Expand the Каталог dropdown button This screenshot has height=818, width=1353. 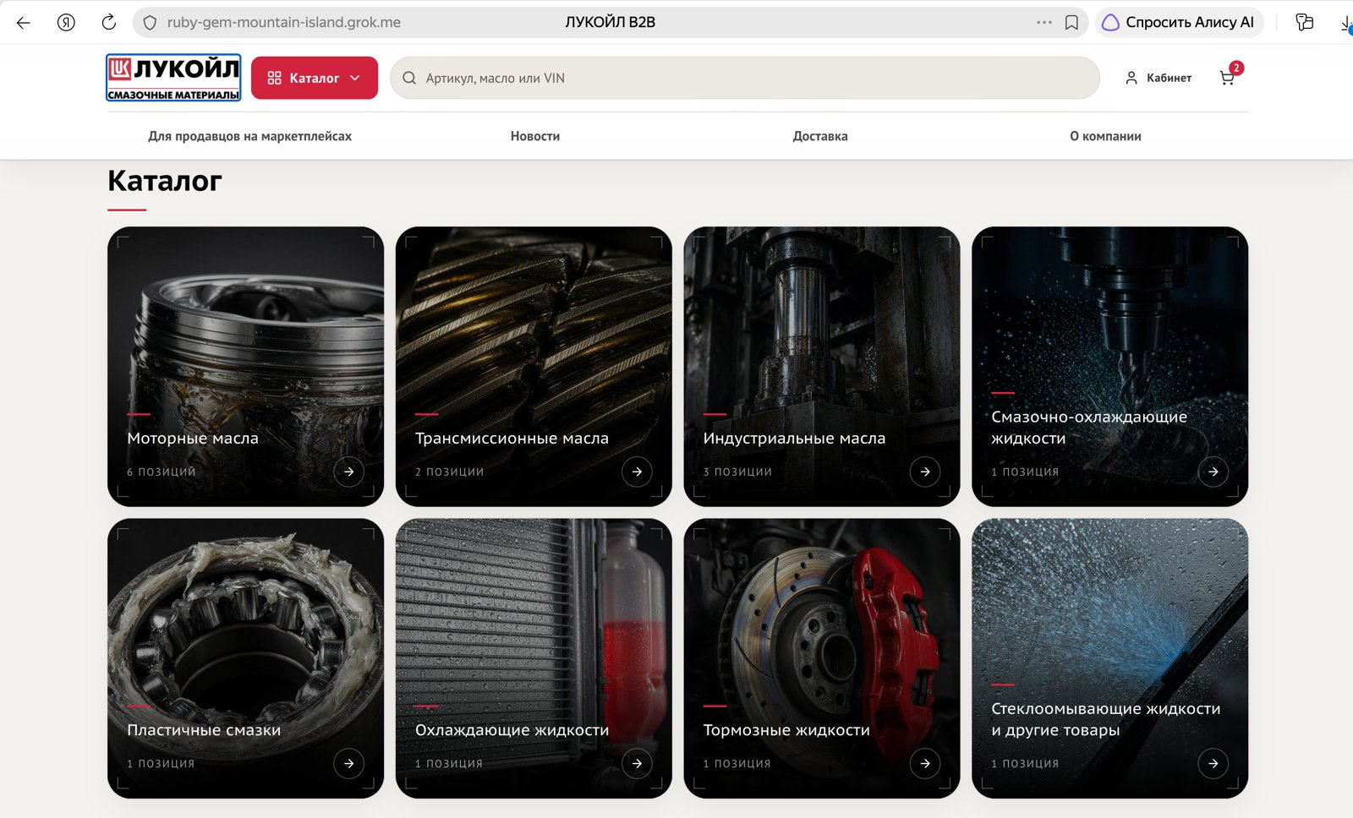pyautogui.click(x=315, y=78)
